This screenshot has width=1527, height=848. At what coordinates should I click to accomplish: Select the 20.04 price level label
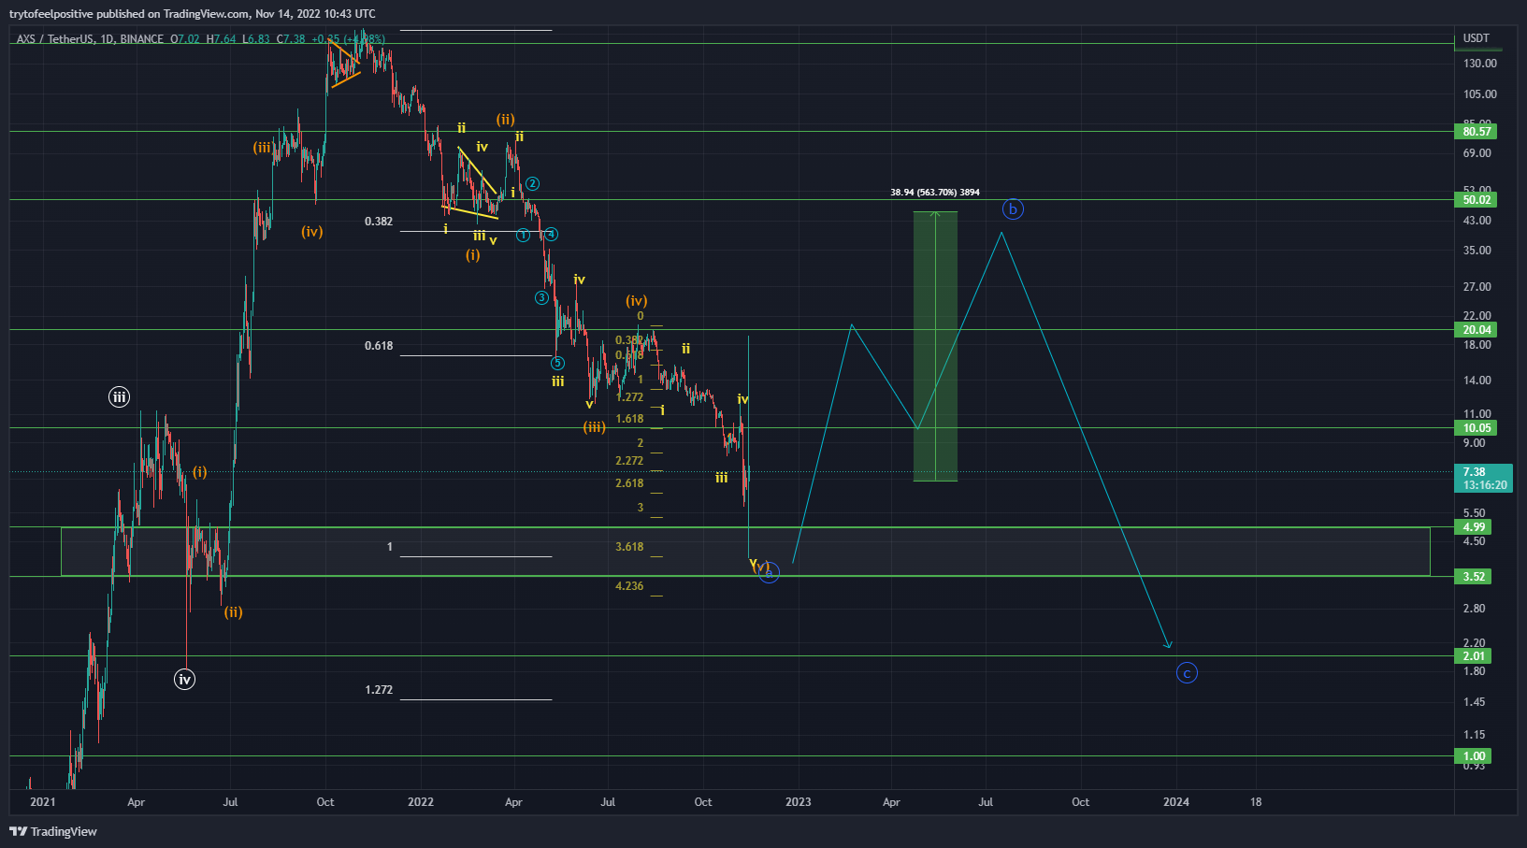(x=1477, y=330)
